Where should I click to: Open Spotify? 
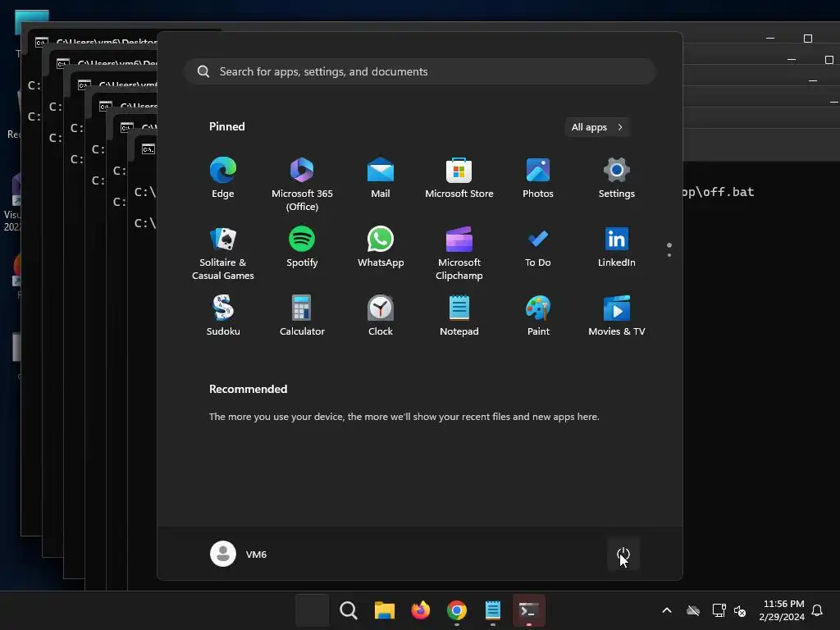point(302,247)
